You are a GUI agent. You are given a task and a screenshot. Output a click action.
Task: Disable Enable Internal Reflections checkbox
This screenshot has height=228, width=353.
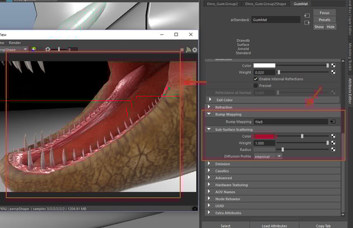(x=256, y=79)
